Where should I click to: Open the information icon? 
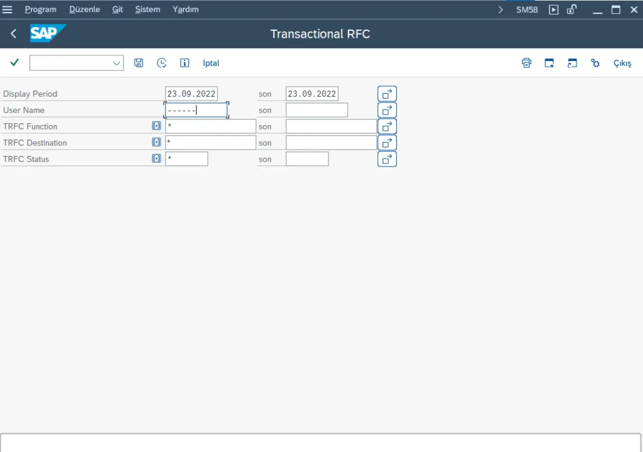185,63
